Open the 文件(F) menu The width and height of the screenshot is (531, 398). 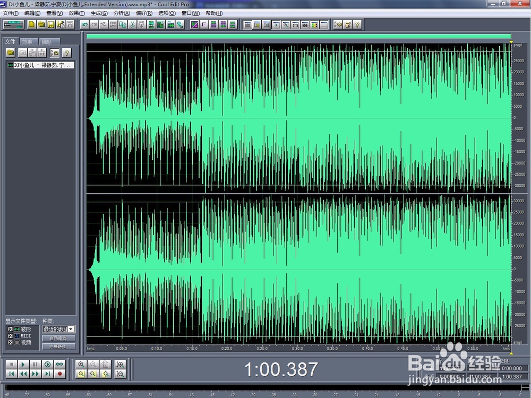click(11, 13)
